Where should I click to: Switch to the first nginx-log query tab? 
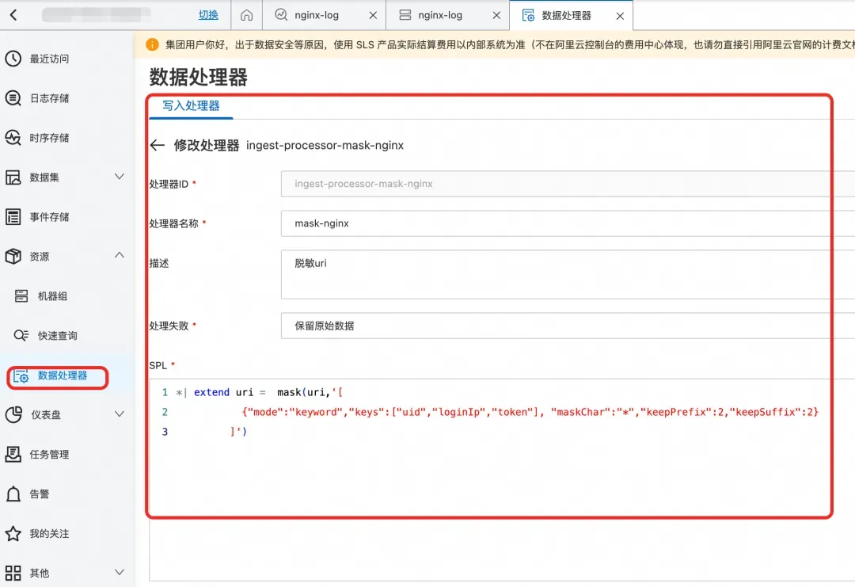pyautogui.click(x=316, y=15)
